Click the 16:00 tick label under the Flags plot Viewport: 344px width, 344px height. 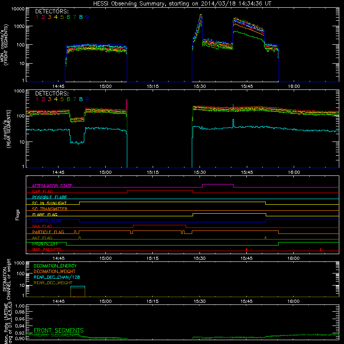coord(293,258)
